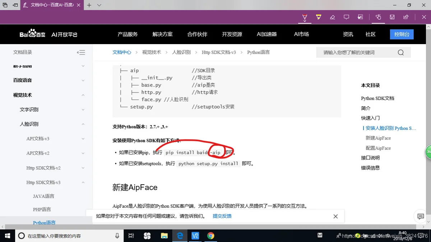The width and height of the screenshot is (431, 242).
Task: Open the Http SDK文档-v3 breadcrumb
Action: (219, 52)
